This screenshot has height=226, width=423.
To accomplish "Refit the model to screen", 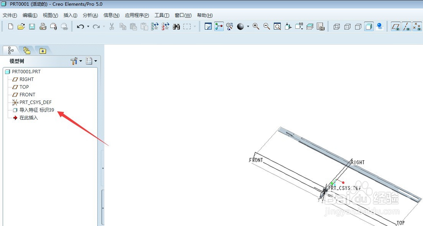I will pyautogui.click(x=277, y=27).
